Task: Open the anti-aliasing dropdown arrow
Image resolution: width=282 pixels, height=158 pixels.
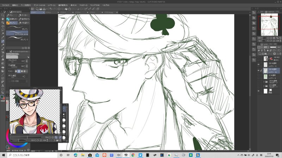Action: coord(27,71)
